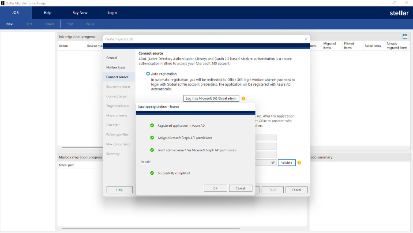Click the Mailbox migration progress horizontal scrollbar

(150, 229)
